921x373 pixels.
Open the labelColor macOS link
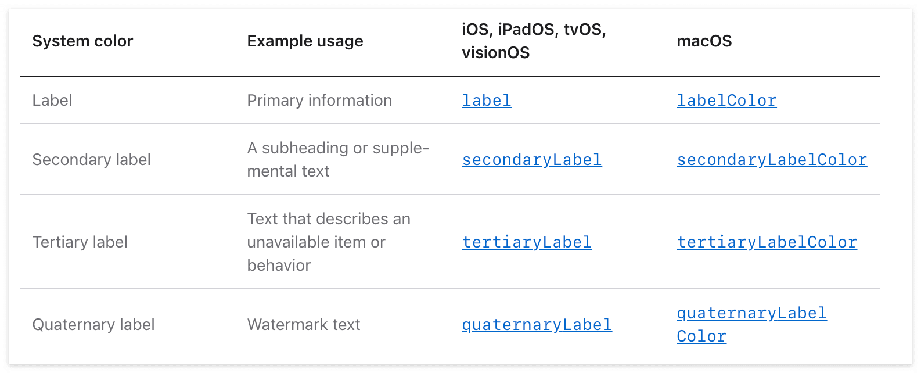click(x=726, y=101)
